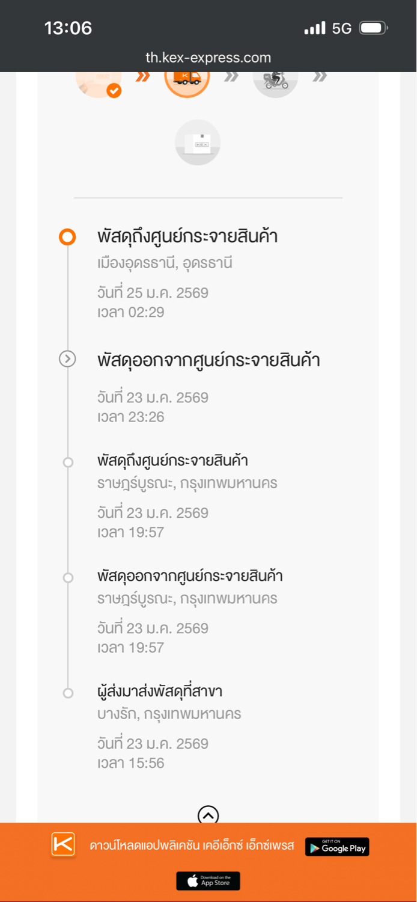Screen dimensions: 417x902
Task: Select the timeline marker for 19:57 arrival at ราษฎร์บูรณะ
Action: (68, 462)
